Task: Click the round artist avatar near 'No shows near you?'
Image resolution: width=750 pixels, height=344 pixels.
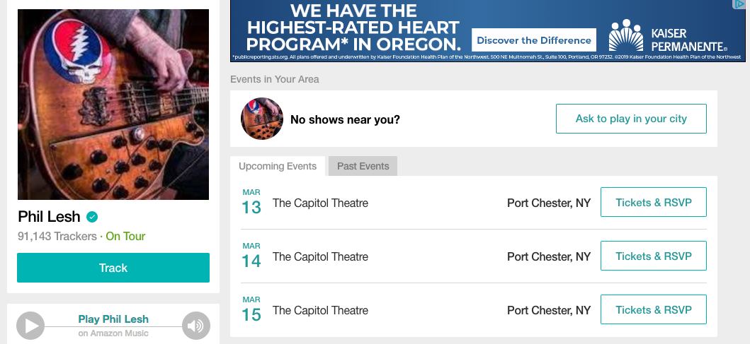Action: click(x=261, y=119)
